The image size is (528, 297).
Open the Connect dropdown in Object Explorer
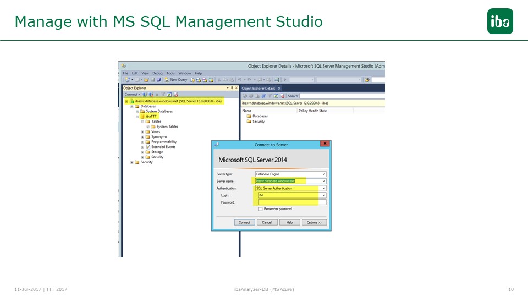click(133, 95)
